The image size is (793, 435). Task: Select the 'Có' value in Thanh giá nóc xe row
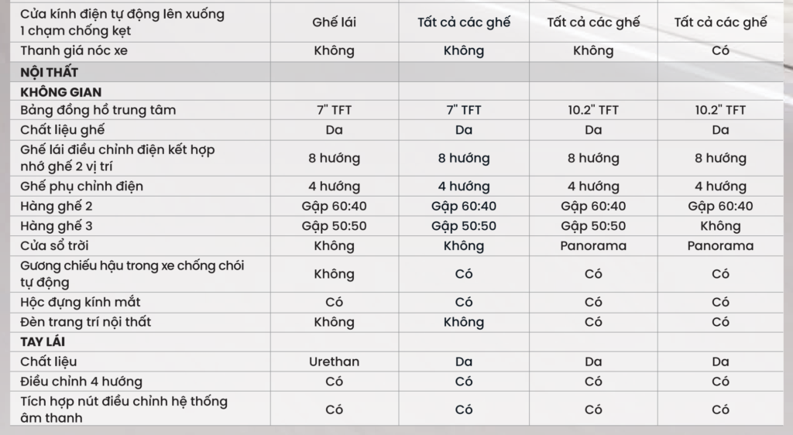pos(720,51)
